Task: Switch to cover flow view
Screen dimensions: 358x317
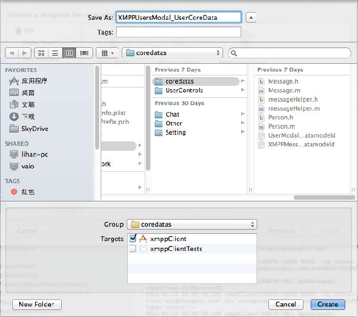Action: (x=84, y=53)
